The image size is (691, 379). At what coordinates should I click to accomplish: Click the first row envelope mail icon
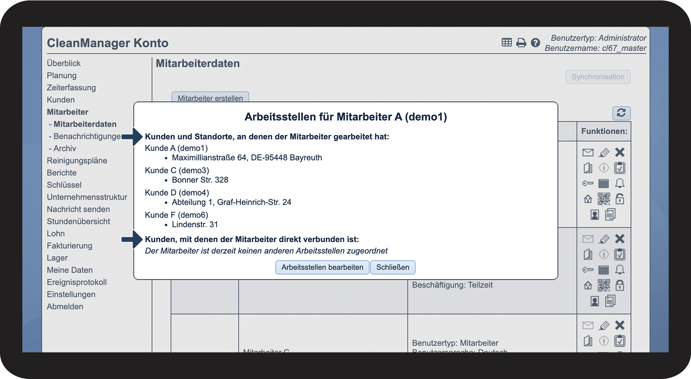pos(588,152)
